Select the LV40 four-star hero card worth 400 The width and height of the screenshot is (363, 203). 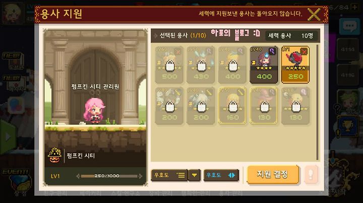coord(264,64)
